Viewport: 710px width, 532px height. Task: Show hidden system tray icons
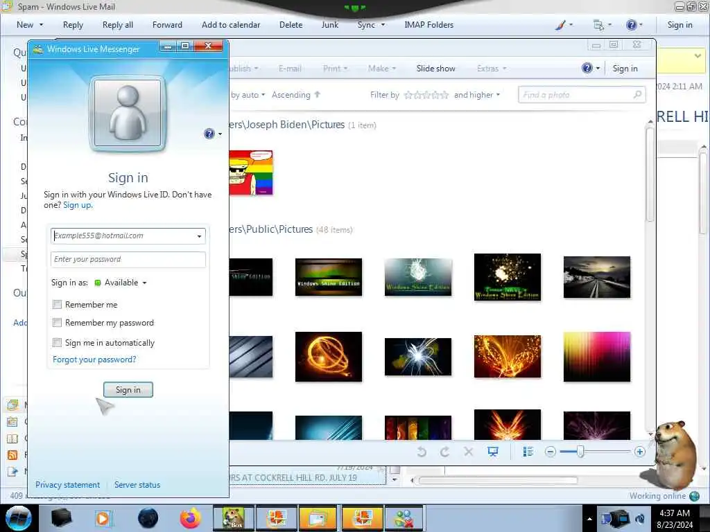tap(589, 519)
